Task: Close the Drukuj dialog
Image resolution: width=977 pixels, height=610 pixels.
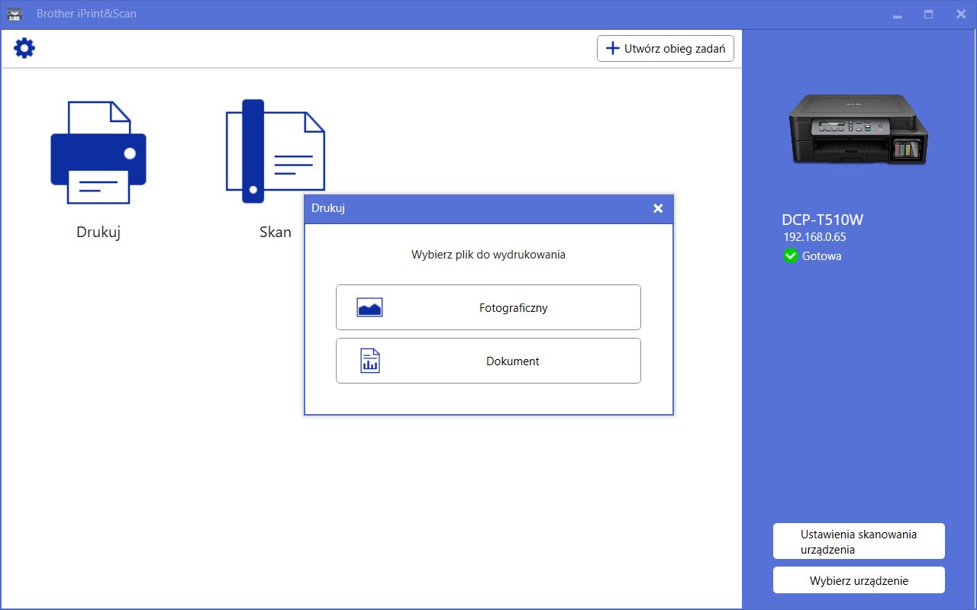Action: point(658,208)
